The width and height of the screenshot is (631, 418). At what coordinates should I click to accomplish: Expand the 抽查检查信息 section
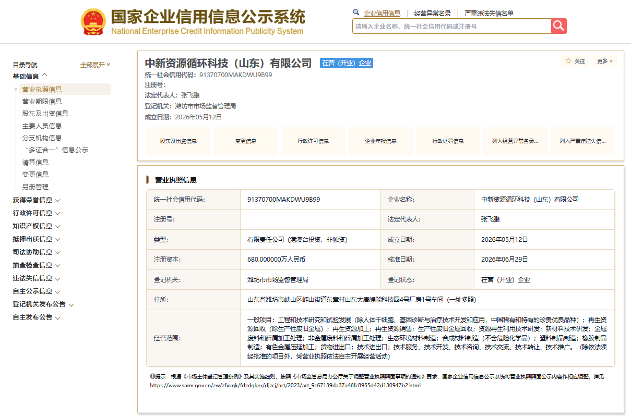37,265
